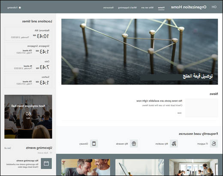Click the Following star icon
Viewport: 223px width, 176px height.
pyautogui.click(x=20, y=8)
